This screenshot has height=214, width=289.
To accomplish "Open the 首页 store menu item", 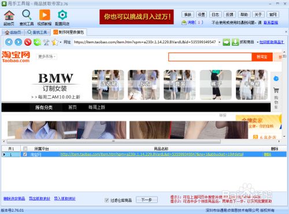I will pyautogui.click(x=72, y=107).
